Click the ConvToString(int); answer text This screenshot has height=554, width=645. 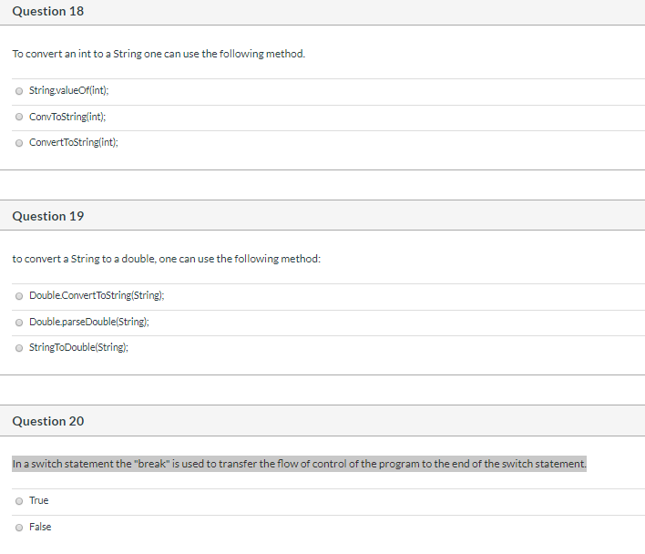[x=67, y=117]
